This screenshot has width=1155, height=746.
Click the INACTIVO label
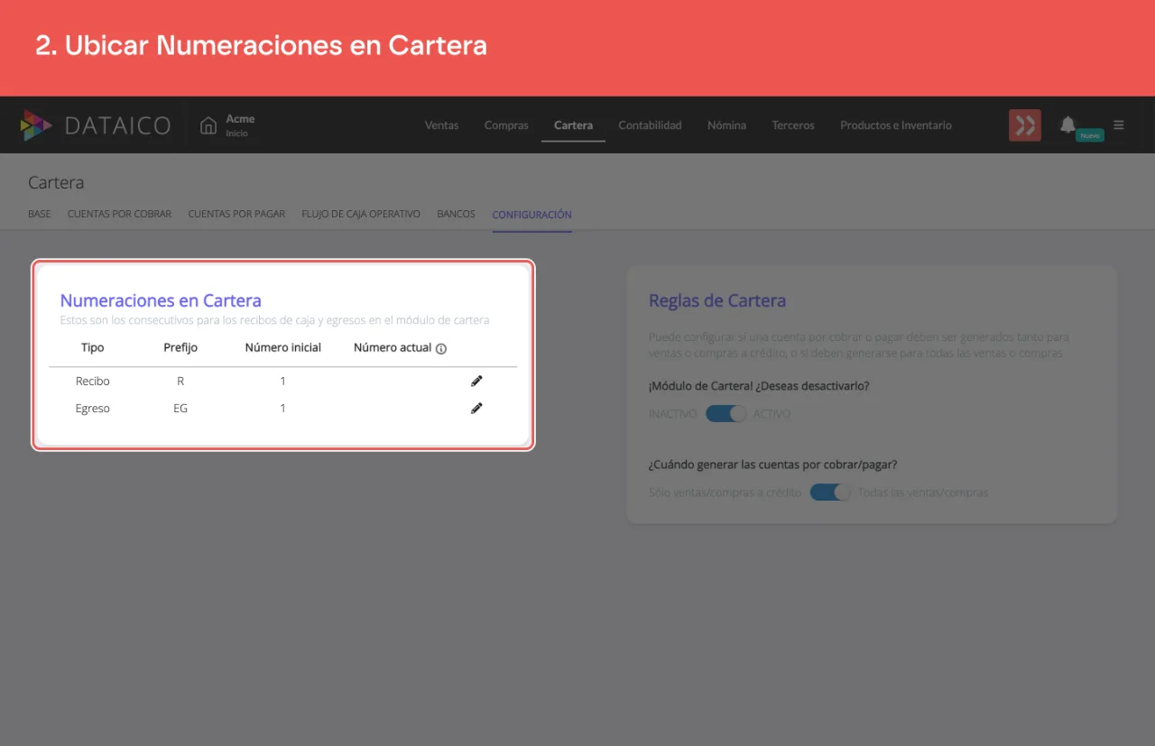click(x=673, y=414)
